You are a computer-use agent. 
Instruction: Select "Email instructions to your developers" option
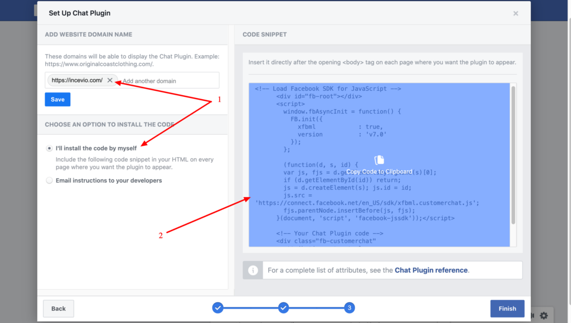[x=50, y=180]
